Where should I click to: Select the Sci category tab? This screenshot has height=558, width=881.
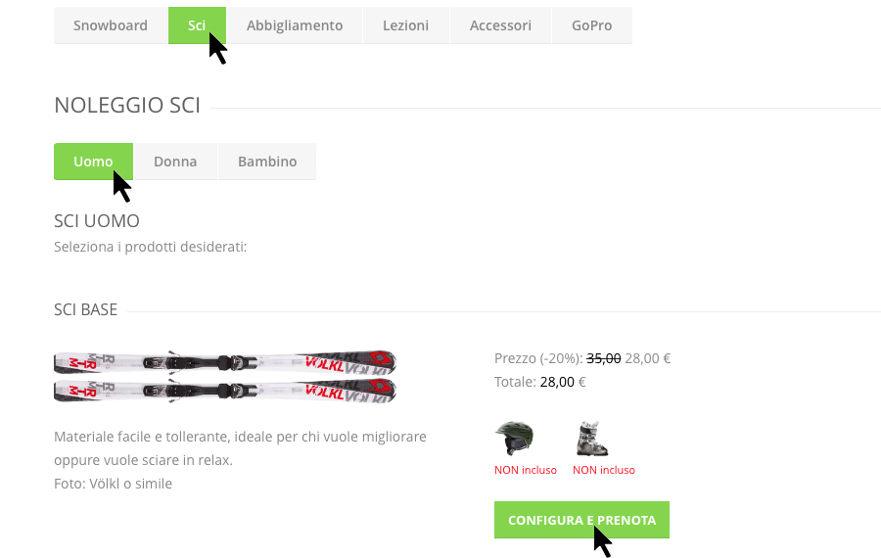tap(197, 25)
